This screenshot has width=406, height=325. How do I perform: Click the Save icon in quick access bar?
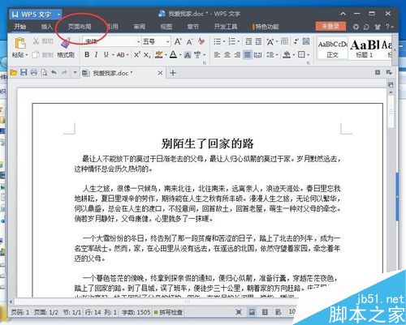point(24,72)
